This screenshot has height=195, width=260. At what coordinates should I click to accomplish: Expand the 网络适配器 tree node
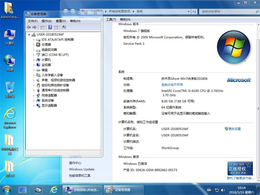pyautogui.click(x=34, y=95)
